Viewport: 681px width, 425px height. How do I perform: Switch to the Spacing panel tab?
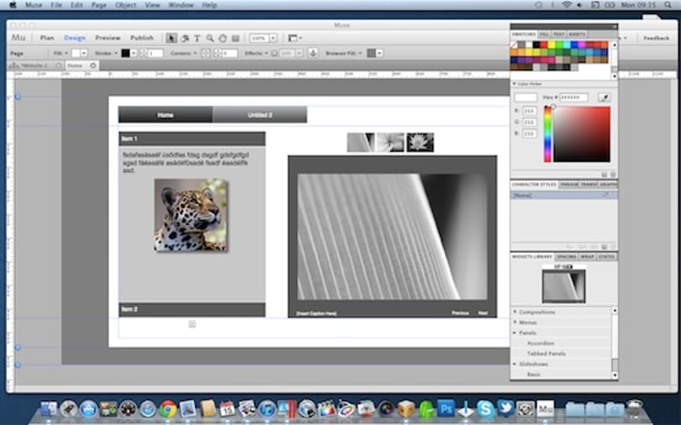coord(567,257)
